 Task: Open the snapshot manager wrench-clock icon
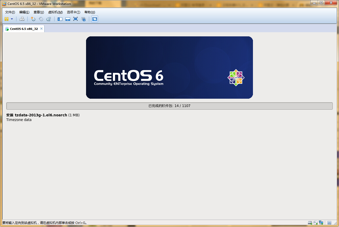[x=49, y=19]
